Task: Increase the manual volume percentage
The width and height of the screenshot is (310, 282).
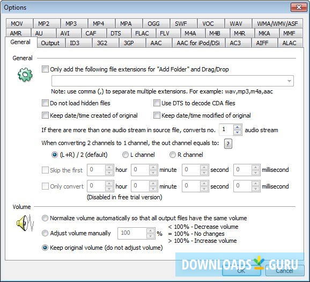Action: pyautogui.click(x=151, y=231)
